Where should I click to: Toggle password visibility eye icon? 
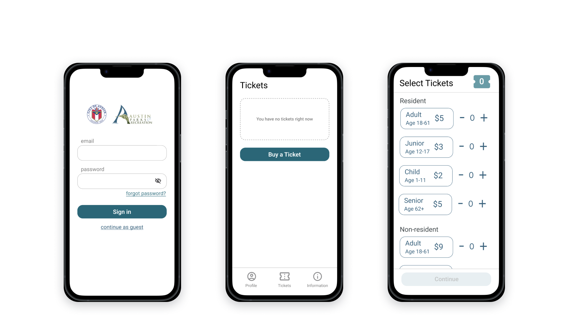[158, 180]
